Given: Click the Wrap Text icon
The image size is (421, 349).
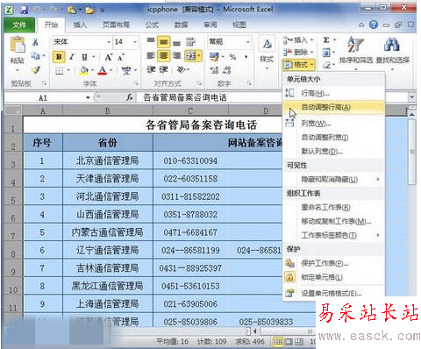Looking at the screenshot, I should click(x=191, y=42).
